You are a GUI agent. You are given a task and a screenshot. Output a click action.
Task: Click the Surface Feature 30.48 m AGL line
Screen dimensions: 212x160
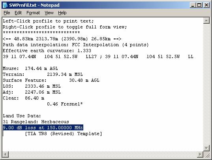51,80
